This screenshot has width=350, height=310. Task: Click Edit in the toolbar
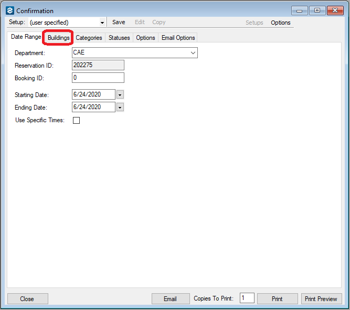[140, 22]
